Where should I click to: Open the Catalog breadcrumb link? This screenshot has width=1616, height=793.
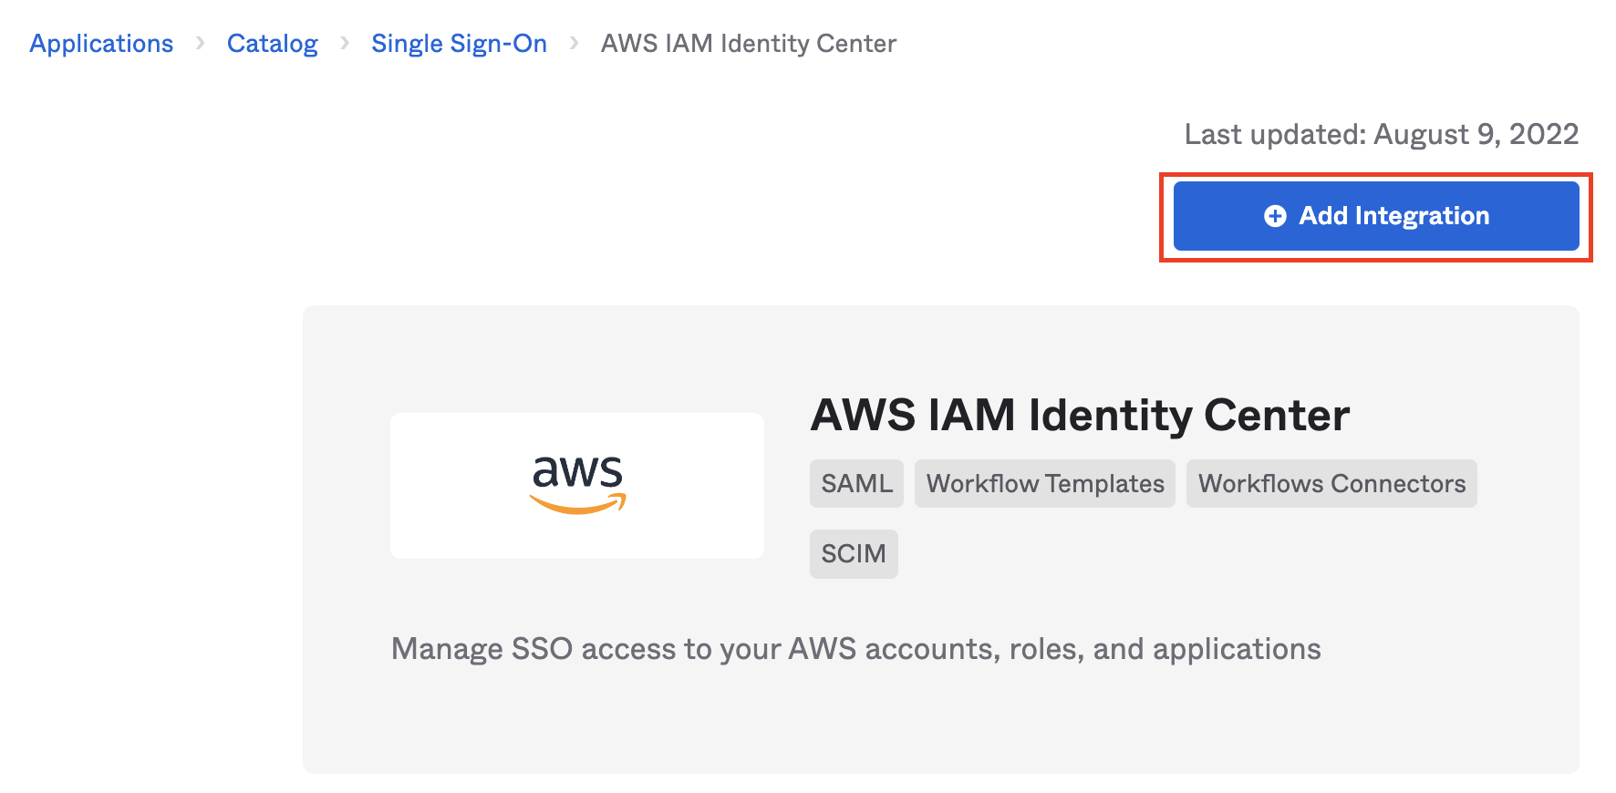tap(272, 43)
